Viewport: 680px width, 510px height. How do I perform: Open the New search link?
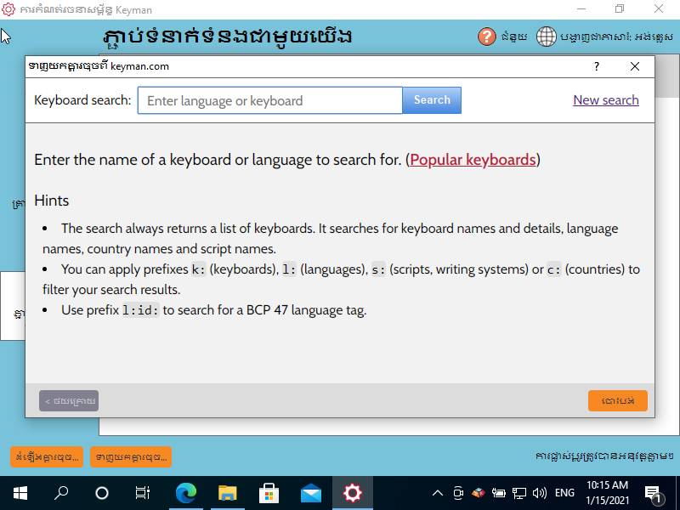click(606, 99)
